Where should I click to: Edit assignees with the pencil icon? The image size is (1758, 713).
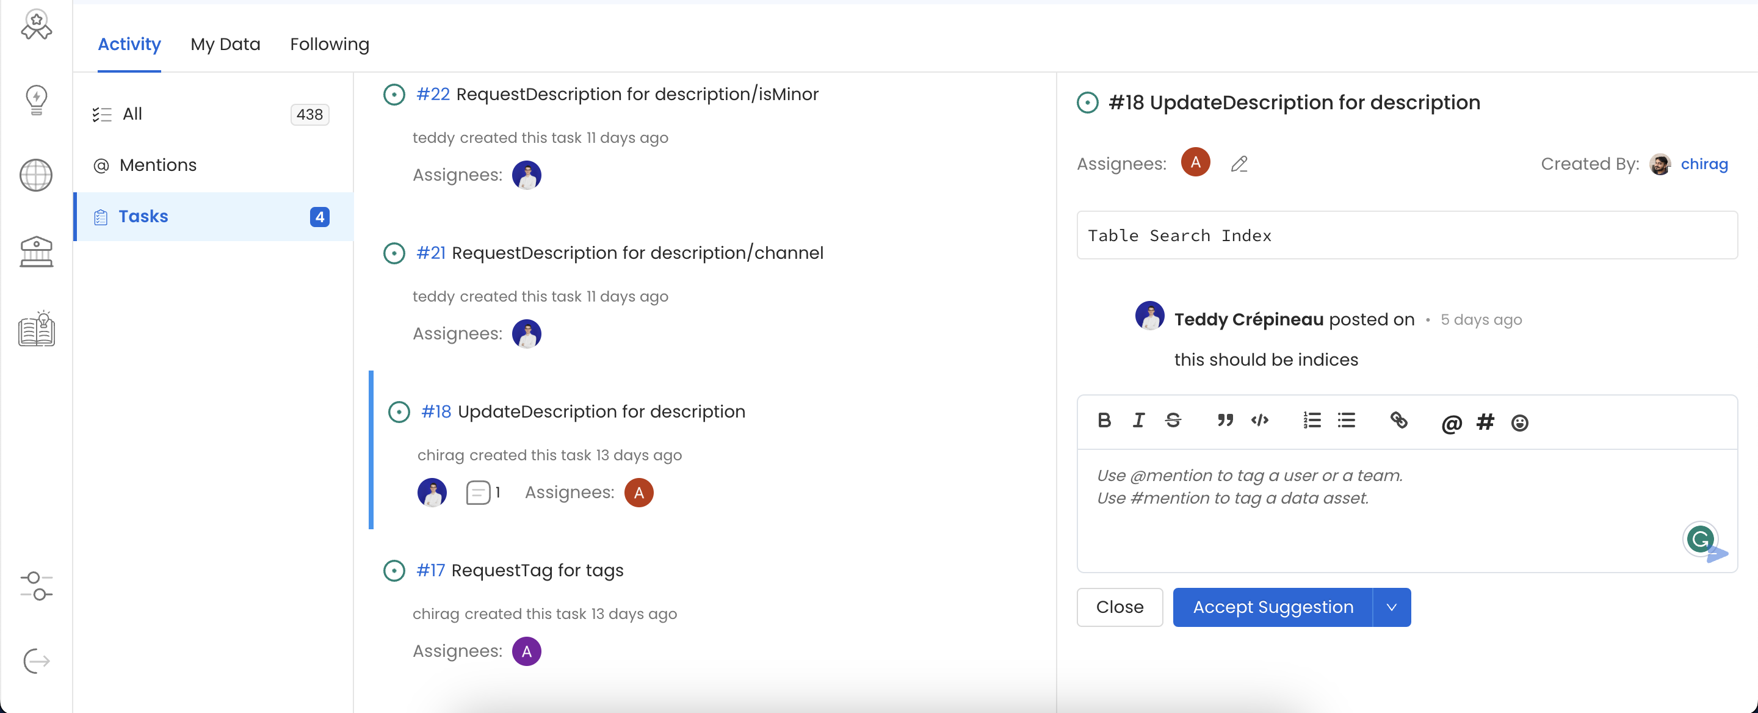click(x=1239, y=164)
